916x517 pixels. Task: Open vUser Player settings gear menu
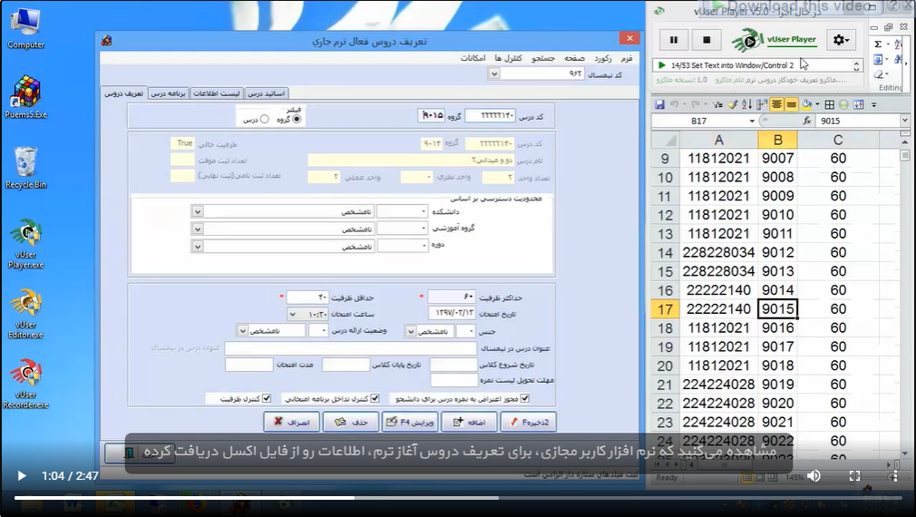click(842, 40)
